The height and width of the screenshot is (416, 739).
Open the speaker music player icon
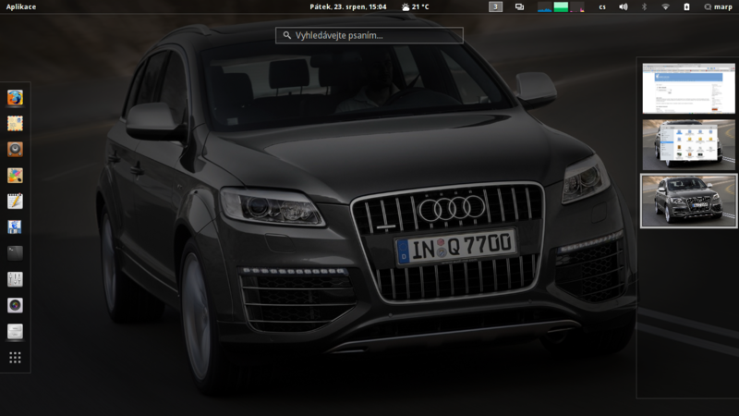pos(15,150)
